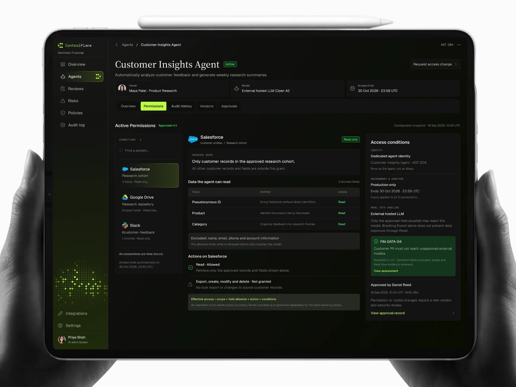The height and width of the screenshot is (387, 516).
Task: Open View approval record link
Action: pos(388,313)
